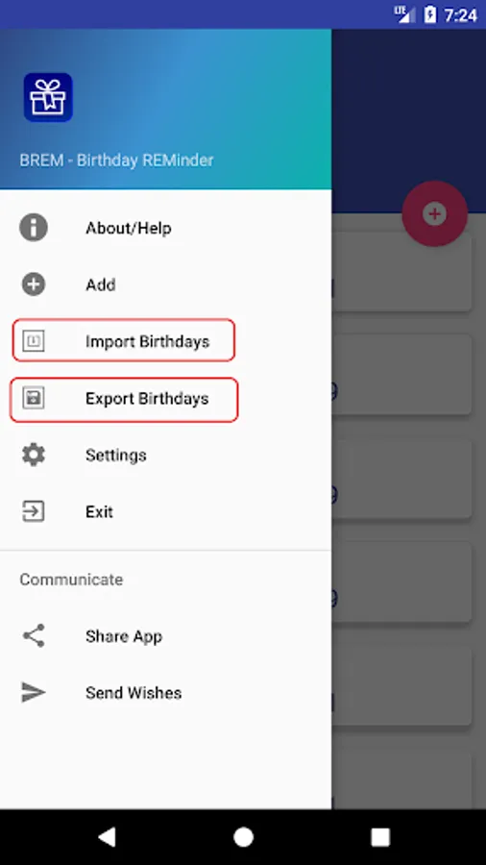Tap the Android back navigation button

[x=107, y=837]
